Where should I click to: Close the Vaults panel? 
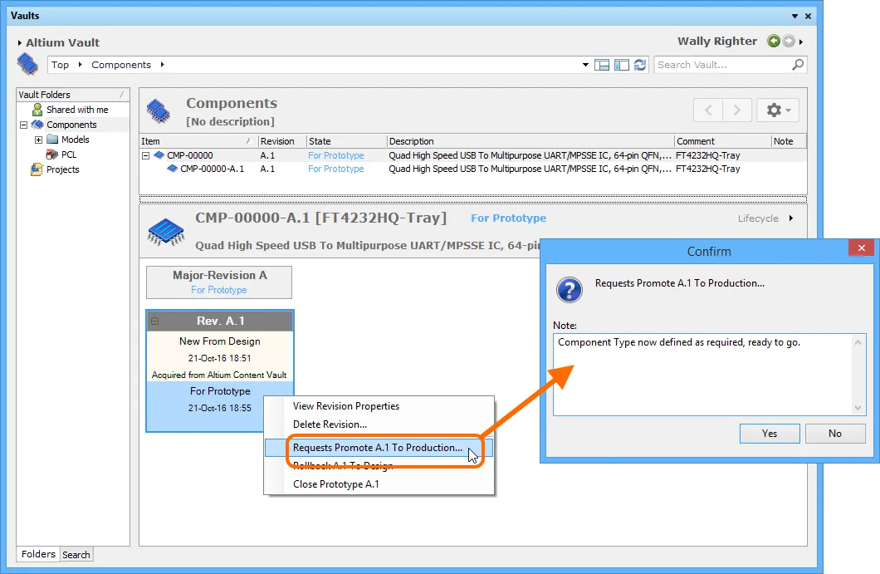point(808,17)
